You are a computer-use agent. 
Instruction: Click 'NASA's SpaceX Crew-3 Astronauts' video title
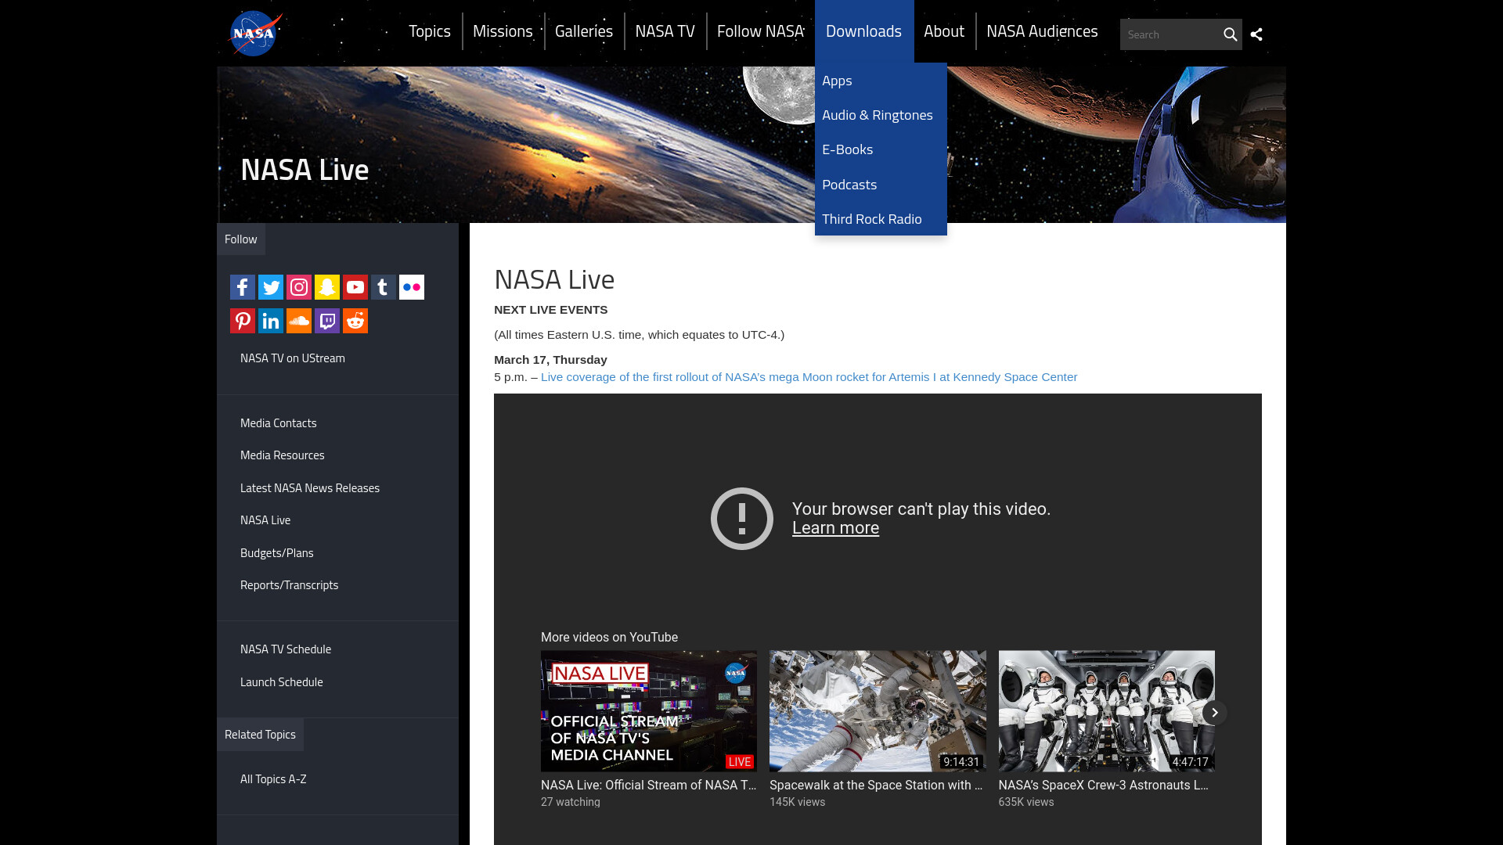[x=1104, y=786]
